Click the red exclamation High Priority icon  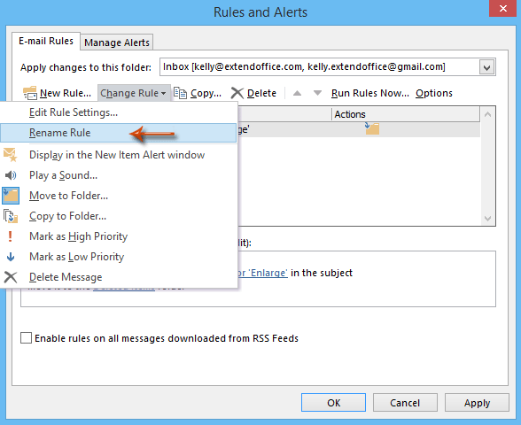coord(10,236)
